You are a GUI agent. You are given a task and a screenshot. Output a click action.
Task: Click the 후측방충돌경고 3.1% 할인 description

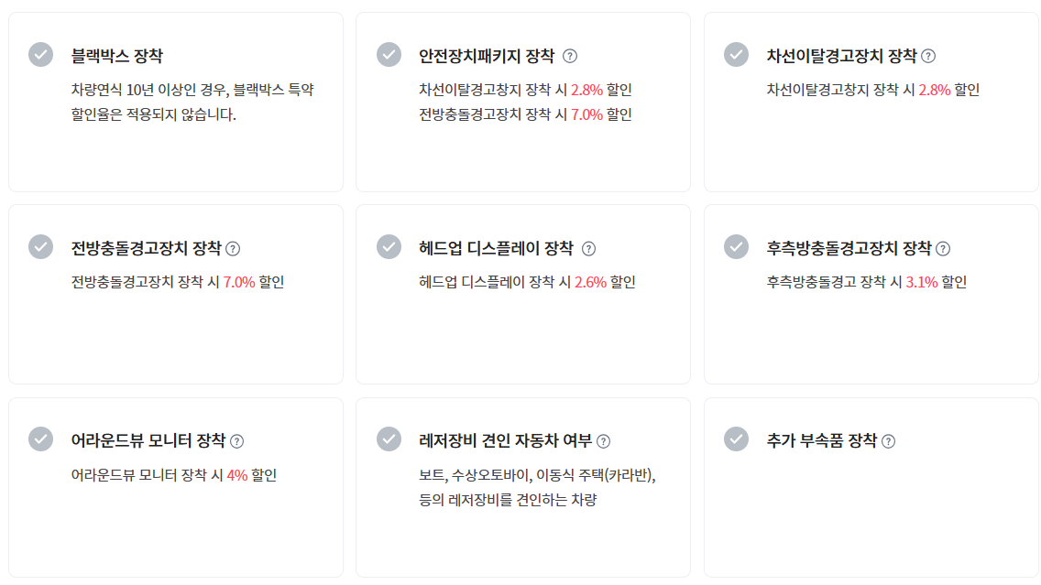pos(866,282)
